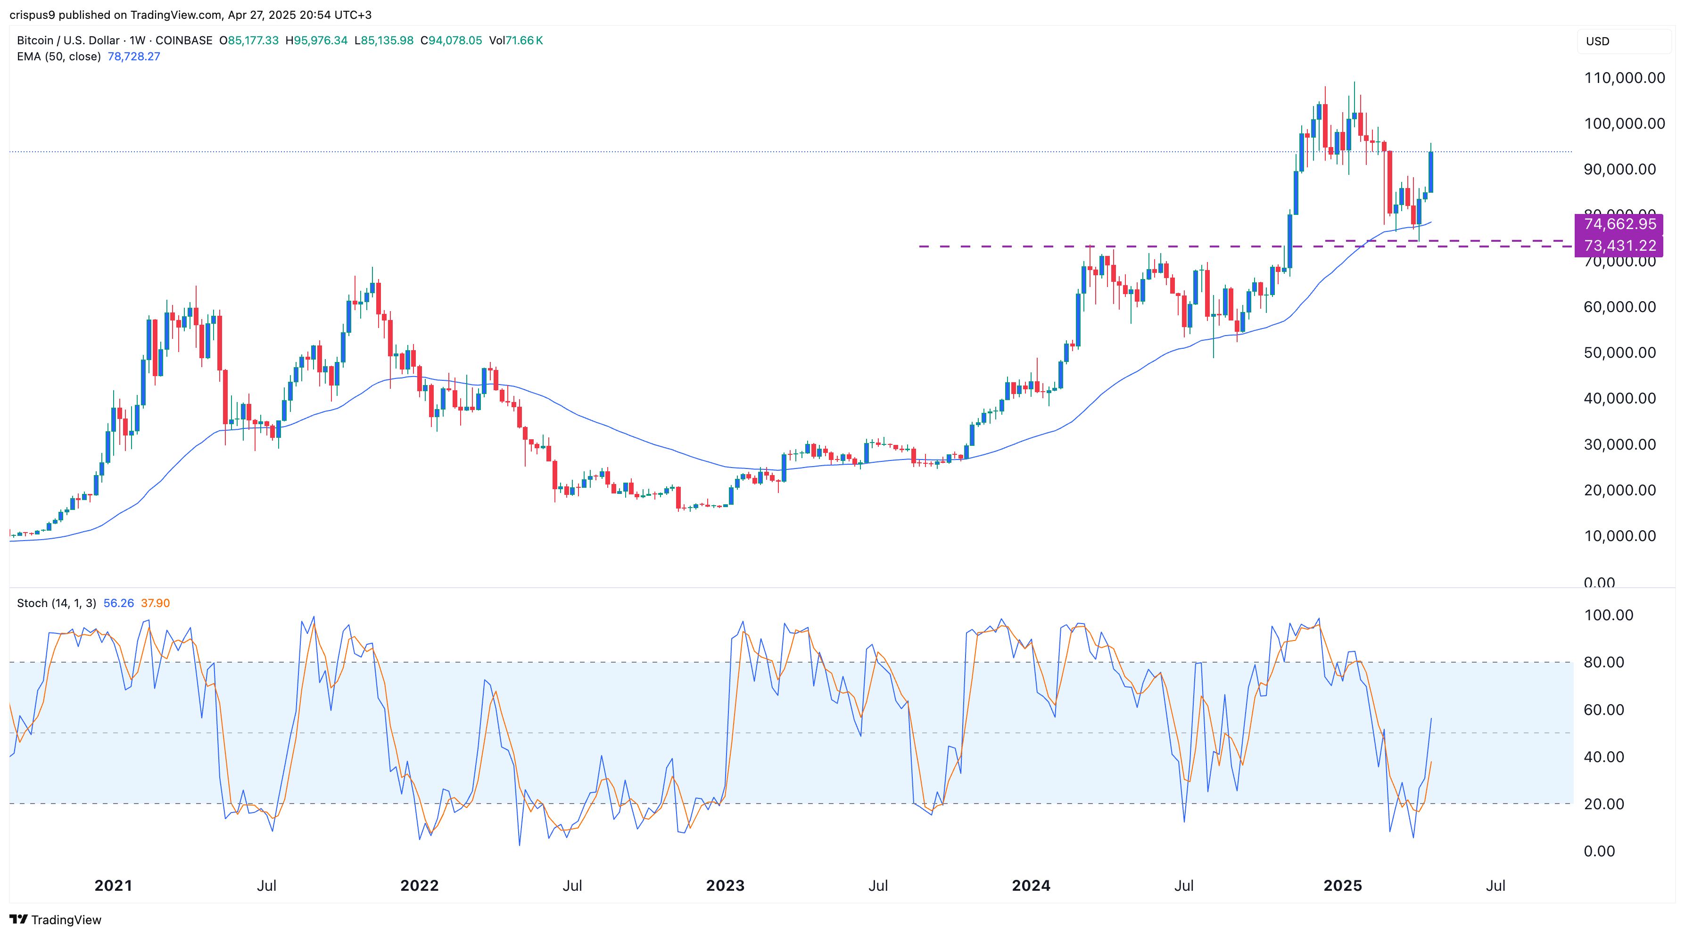Click the Stoch (14, 1, 3) indicator label
Image resolution: width=1685 pixels, height=936 pixels.
click(x=56, y=603)
